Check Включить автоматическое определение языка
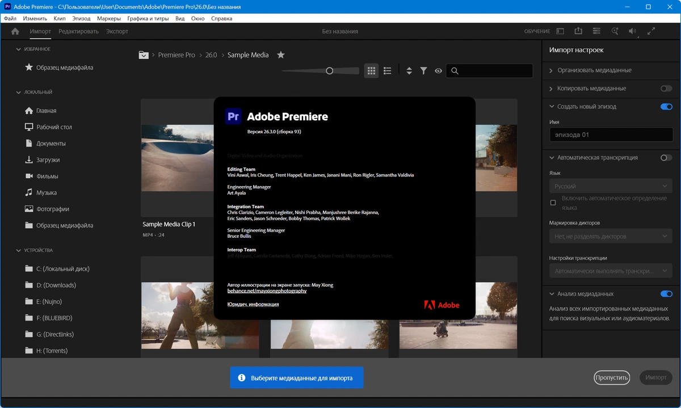Viewport: 681px width, 408px height. click(553, 203)
